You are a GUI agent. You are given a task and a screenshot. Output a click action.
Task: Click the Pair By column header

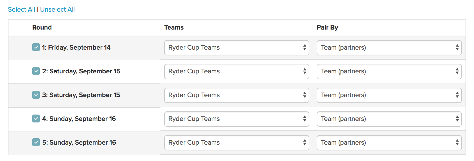[327, 27]
